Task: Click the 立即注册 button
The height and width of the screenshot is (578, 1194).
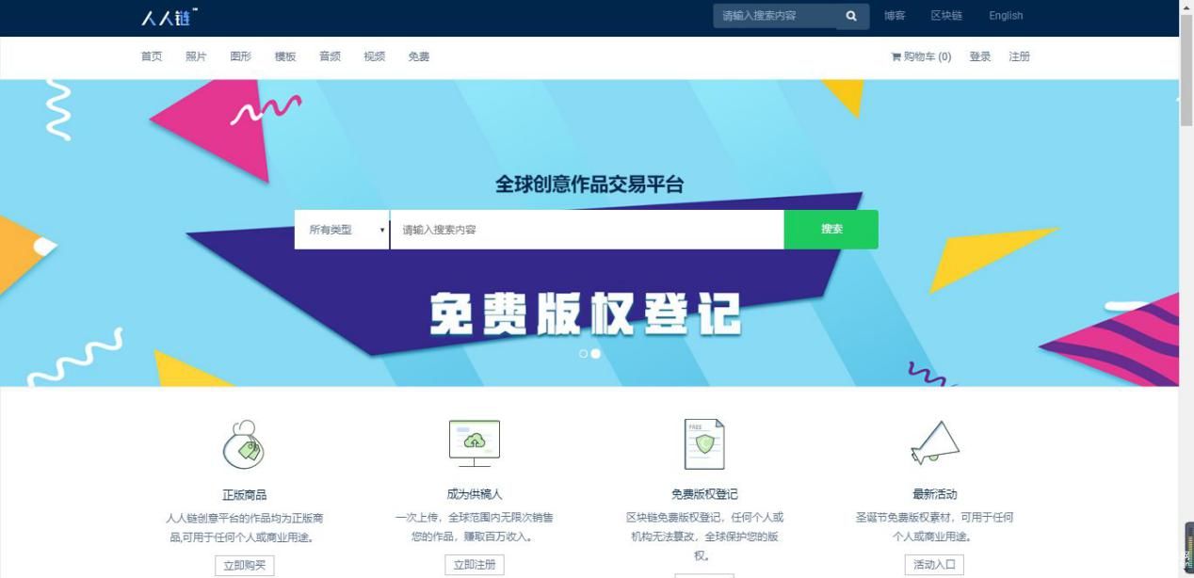Action: tap(474, 564)
